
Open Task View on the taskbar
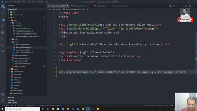pos(48,109)
